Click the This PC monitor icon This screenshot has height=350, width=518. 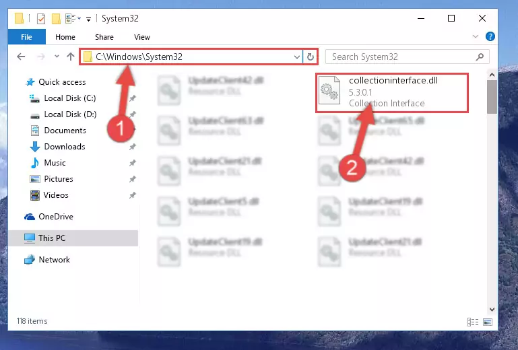(x=30, y=238)
